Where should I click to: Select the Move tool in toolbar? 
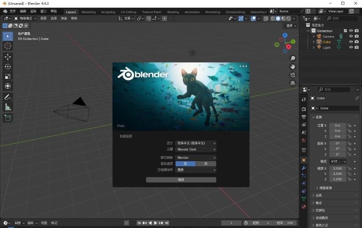(7, 57)
